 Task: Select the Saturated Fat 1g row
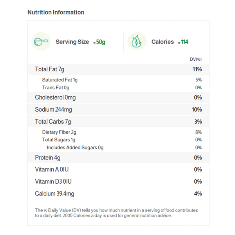(x=117, y=80)
